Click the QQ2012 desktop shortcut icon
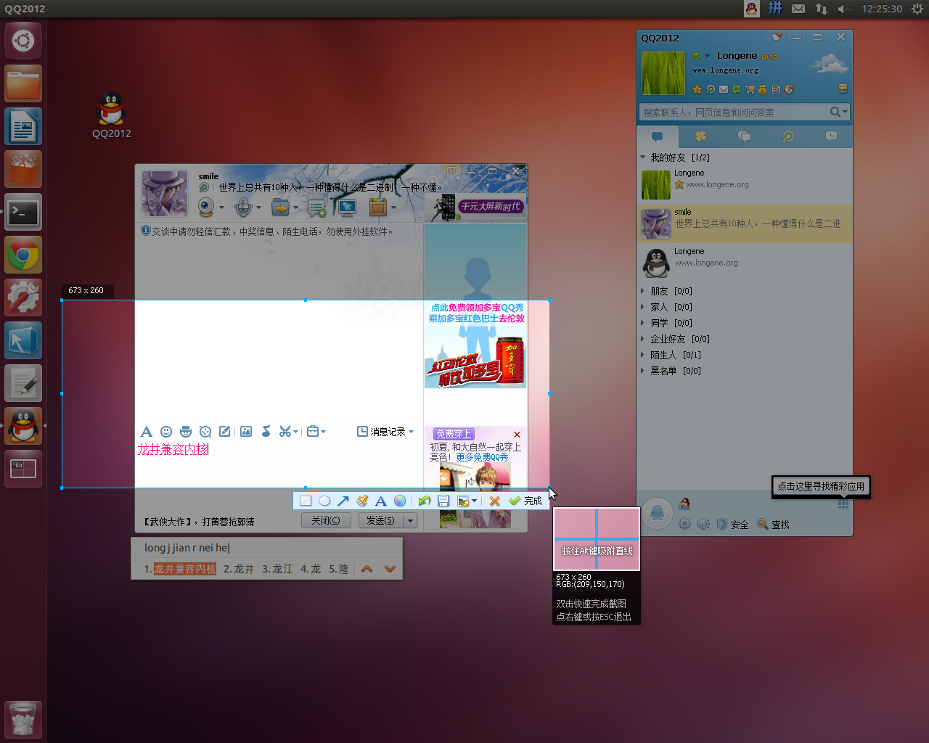This screenshot has width=929, height=743. [x=112, y=115]
